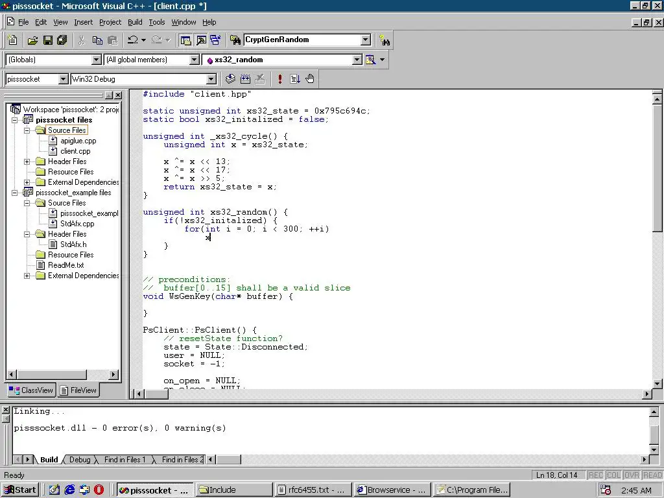This screenshot has width=664, height=498.
Task: Click the Go debug icon
Action: (295, 78)
